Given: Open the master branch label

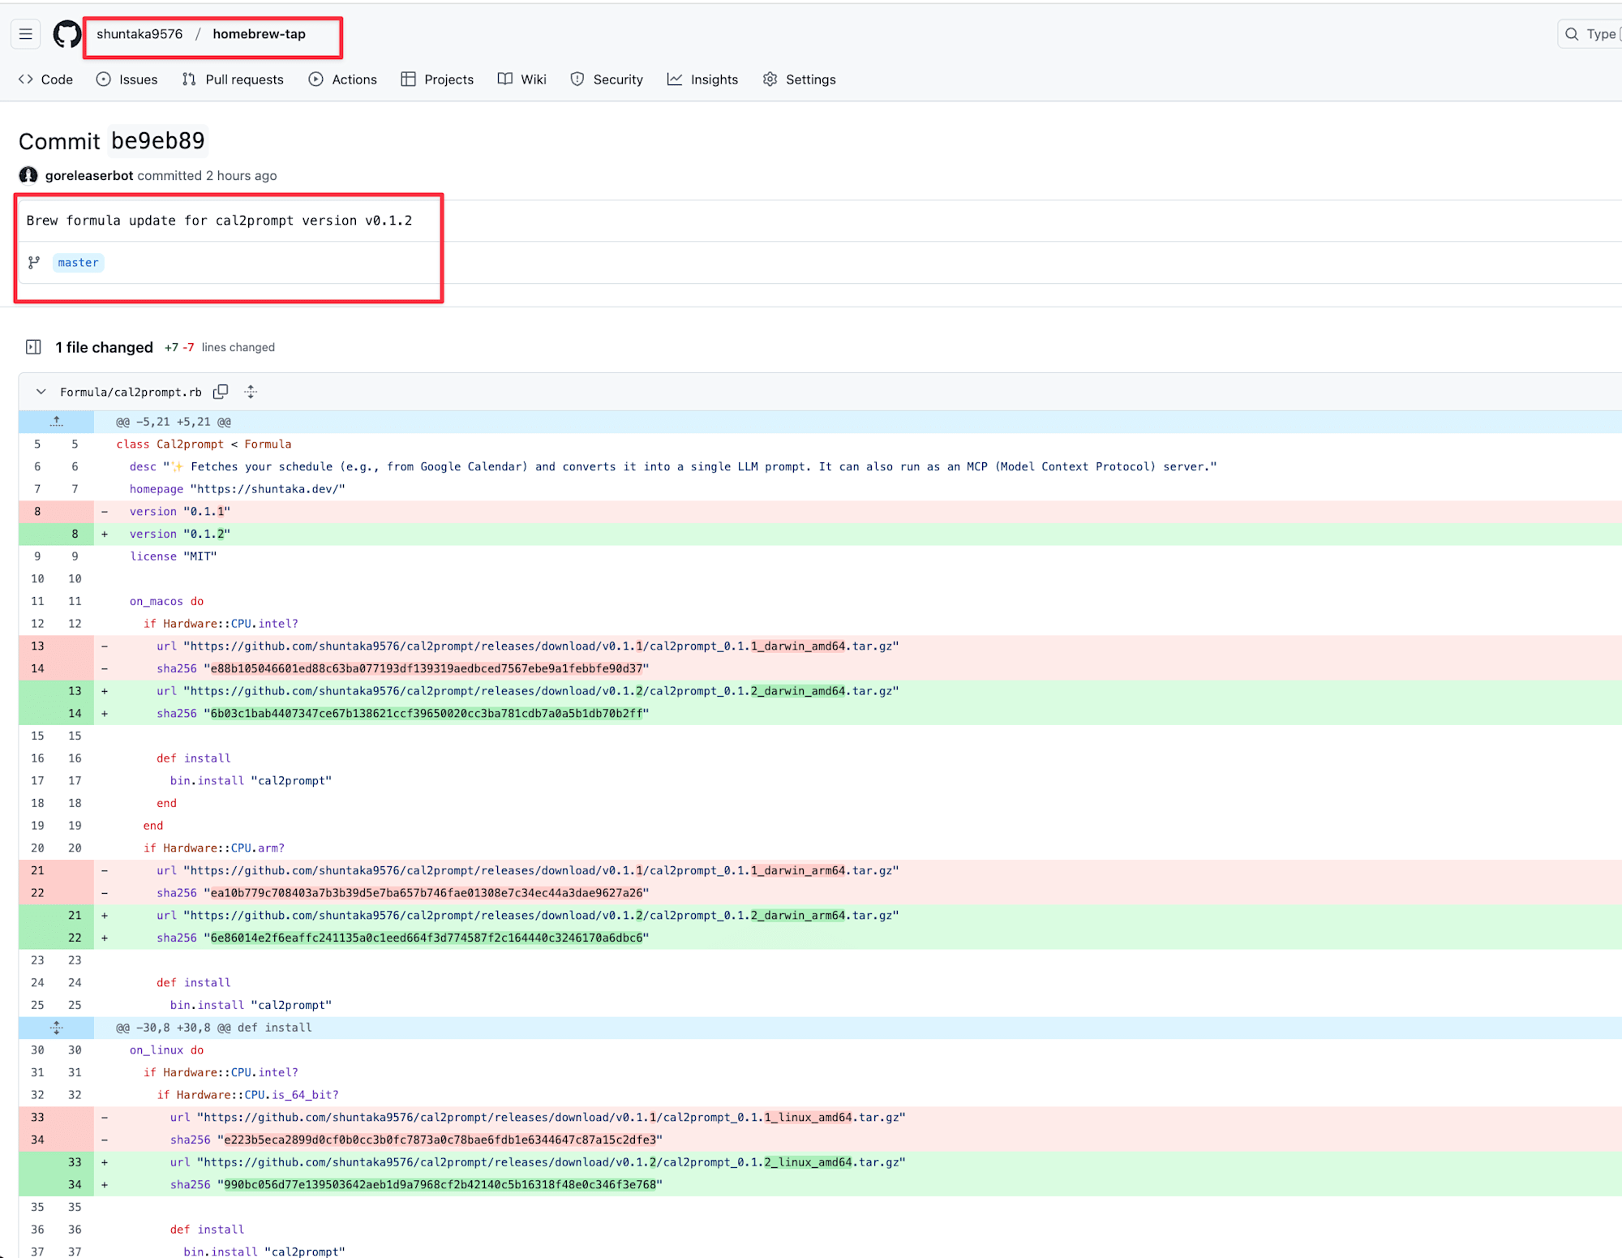Looking at the screenshot, I should pos(78,263).
